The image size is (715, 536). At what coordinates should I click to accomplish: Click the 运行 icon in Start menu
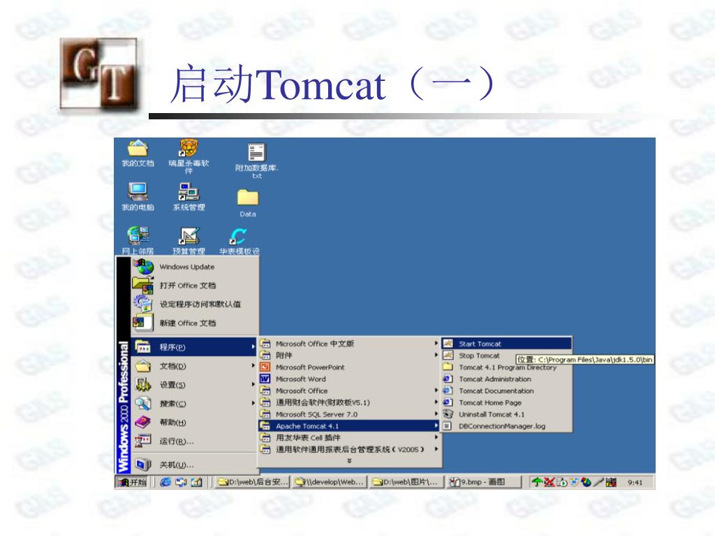pyautogui.click(x=142, y=441)
